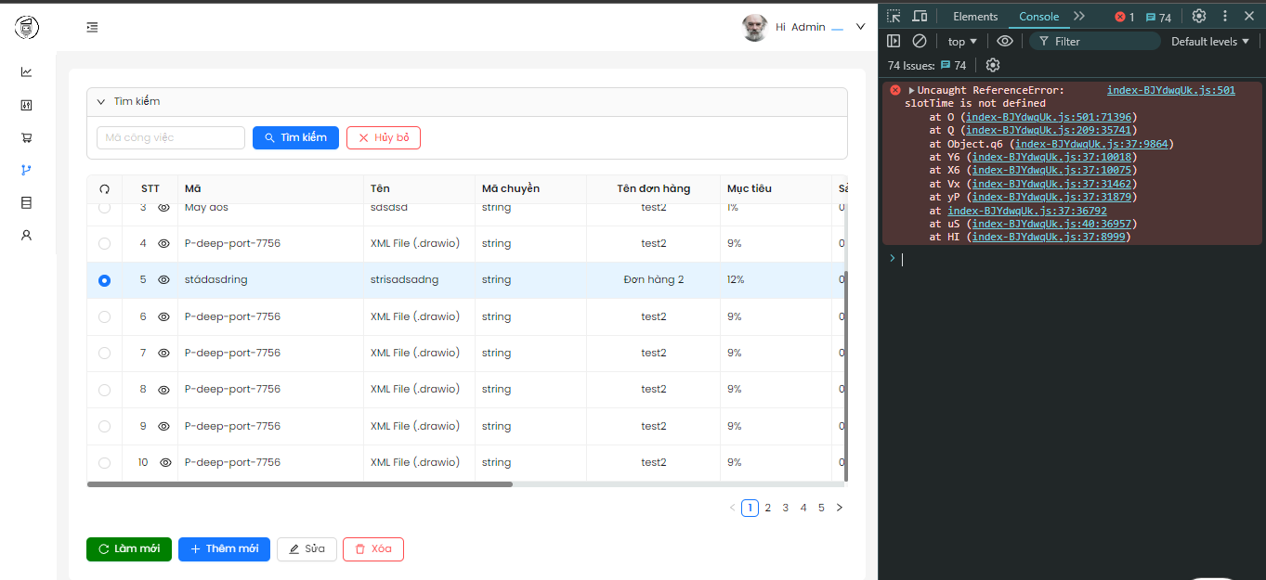
Task: Select the radio button for row 6
Action: (x=104, y=316)
